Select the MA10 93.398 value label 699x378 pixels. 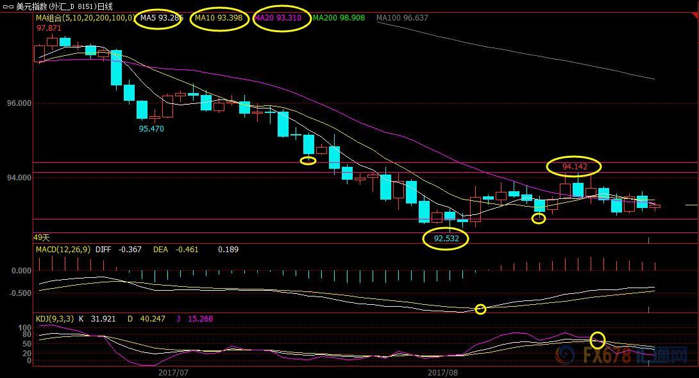click(219, 18)
